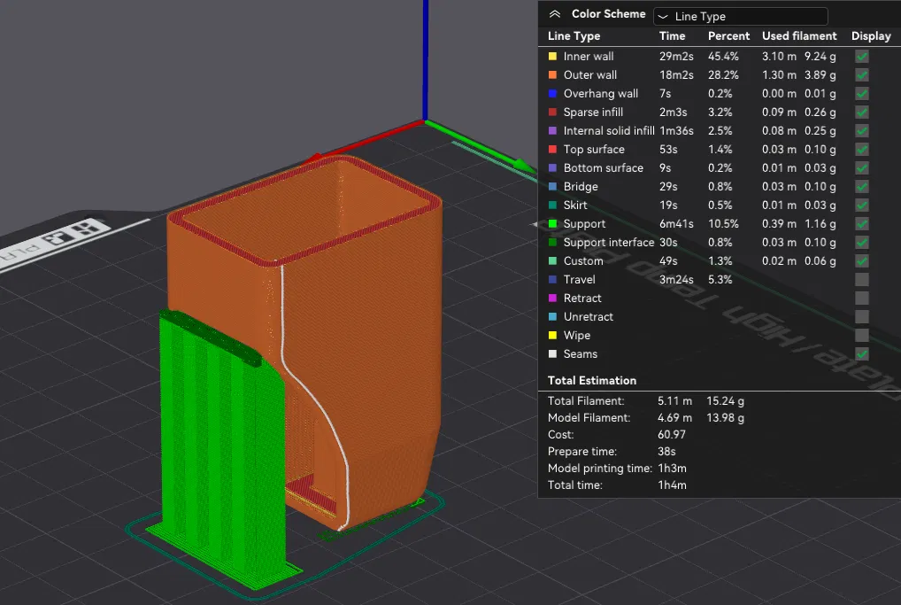Click the Outer wall time 18m2s

tap(676, 74)
